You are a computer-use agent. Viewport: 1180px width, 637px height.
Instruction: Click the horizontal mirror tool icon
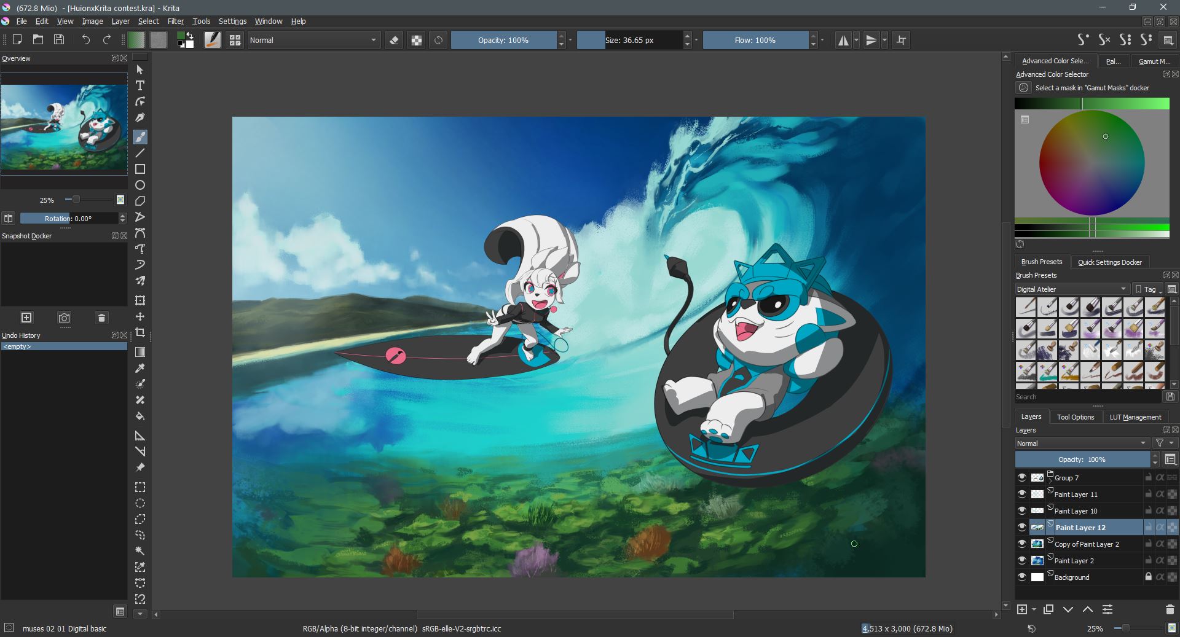point(843,41)
